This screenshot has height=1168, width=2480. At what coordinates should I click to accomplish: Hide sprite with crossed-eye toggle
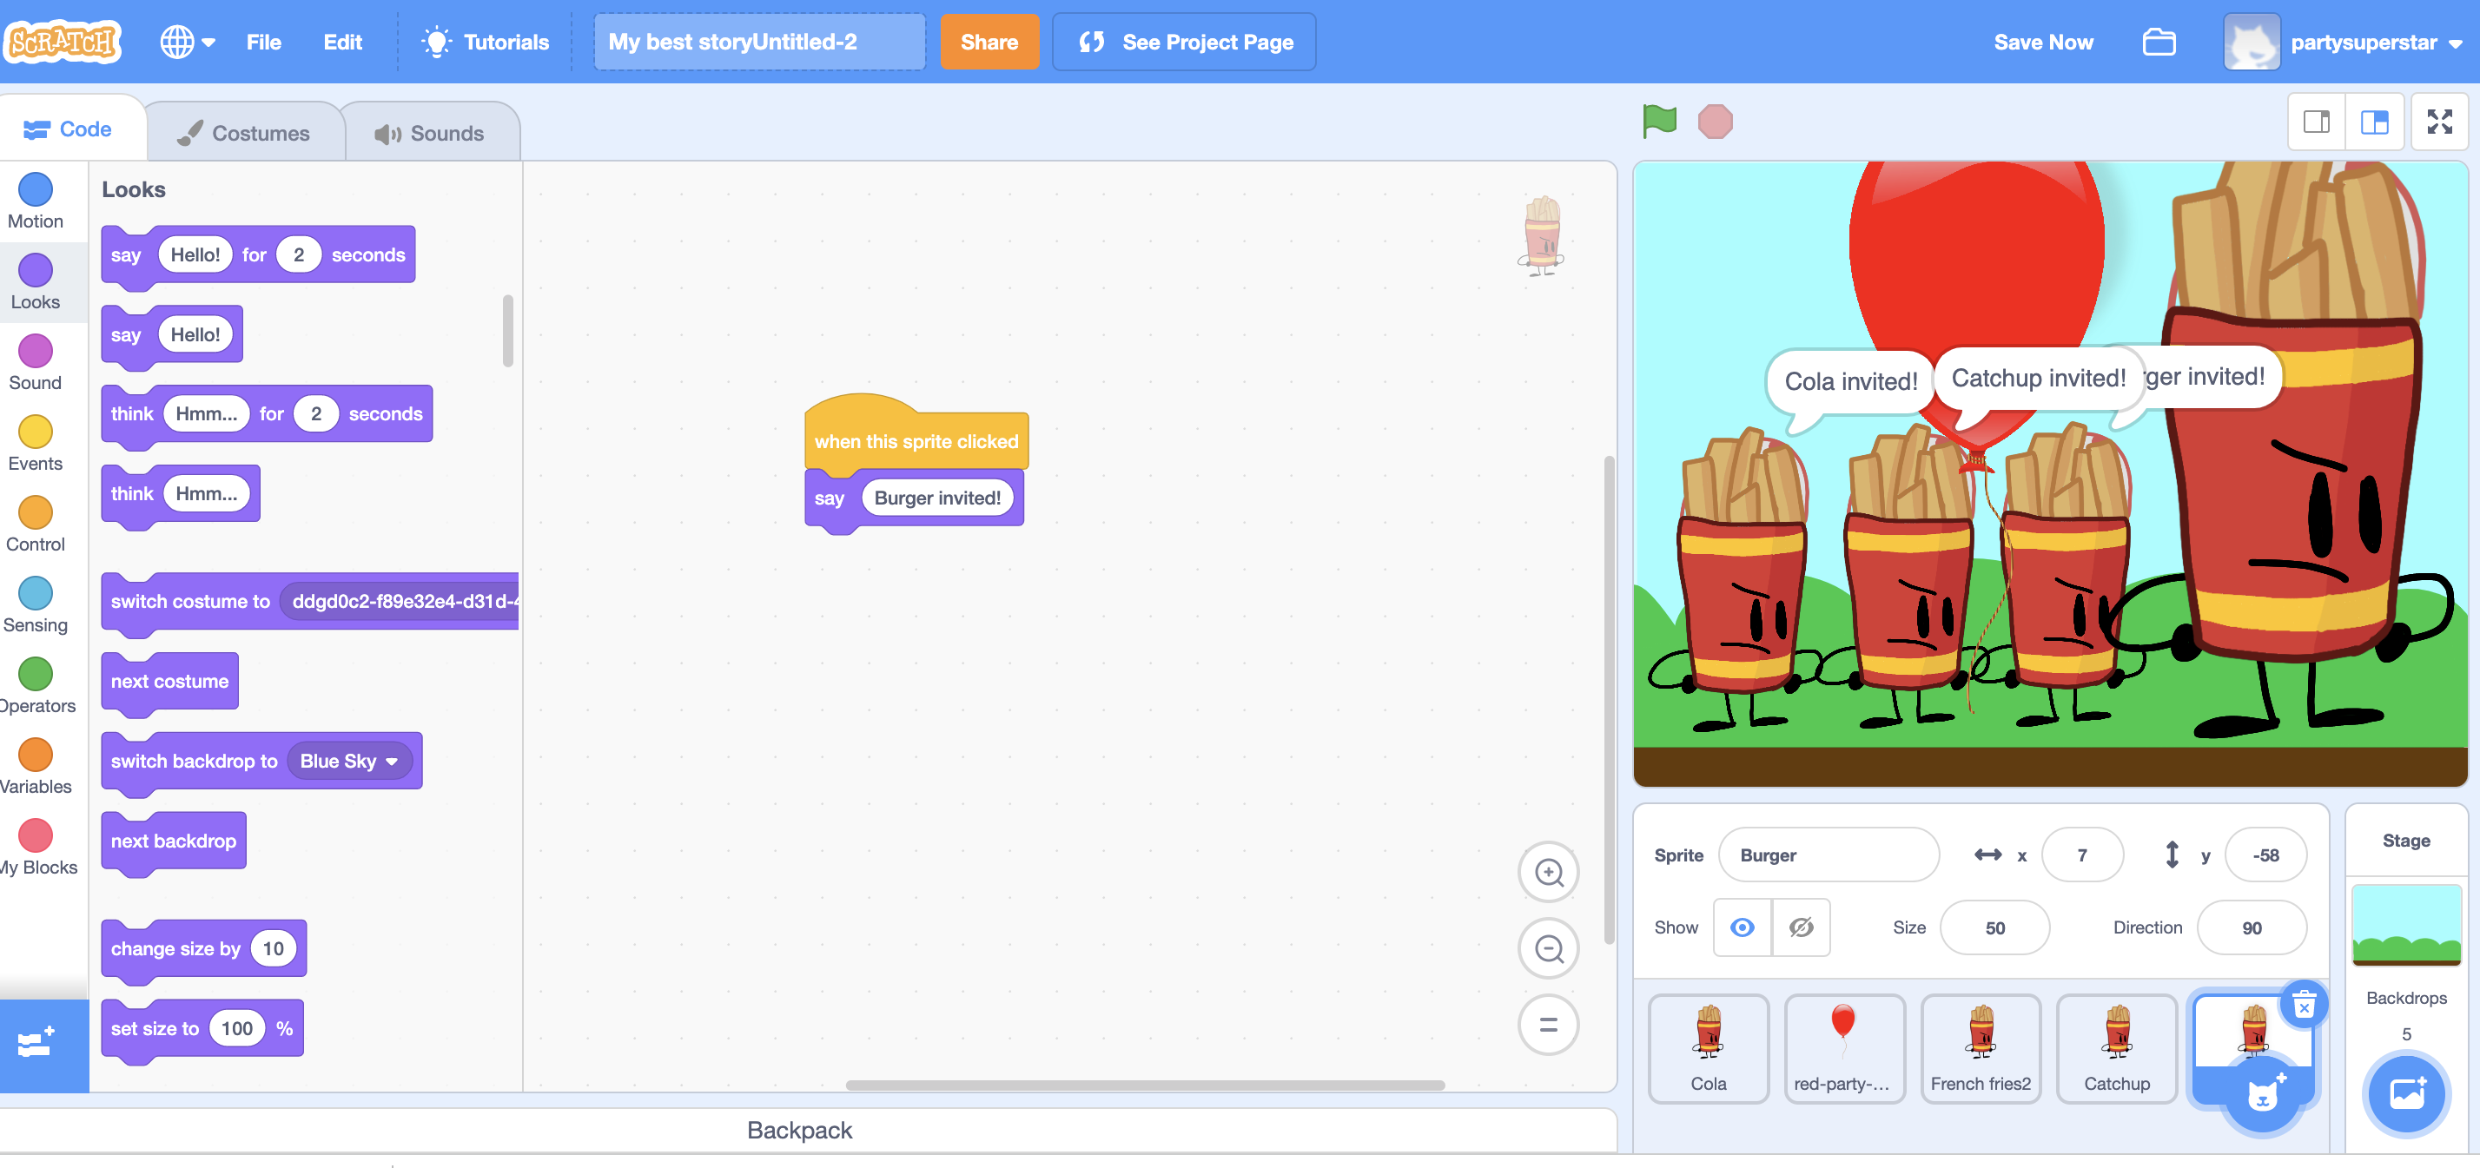tap(1801, 927)
